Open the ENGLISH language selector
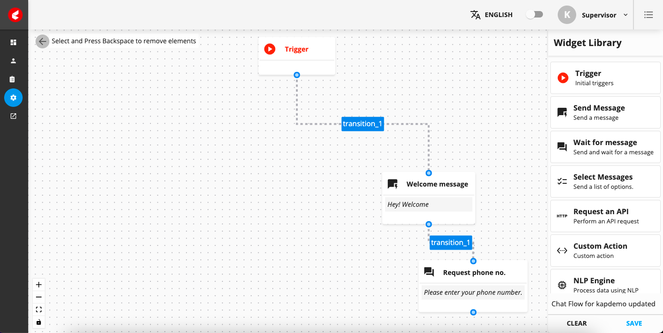The width and height of the screenshot is (663, 333). (x=491, y=15)
